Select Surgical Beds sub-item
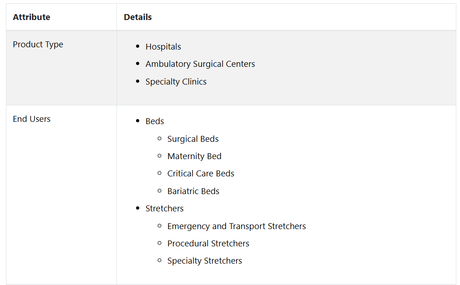Screen dimensions: 460x285 193,139
